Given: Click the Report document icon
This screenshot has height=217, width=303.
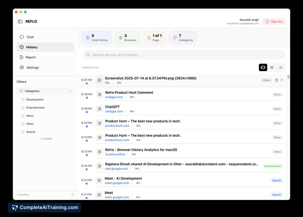Looking at the screenshot, I should (x=21, y=57).
